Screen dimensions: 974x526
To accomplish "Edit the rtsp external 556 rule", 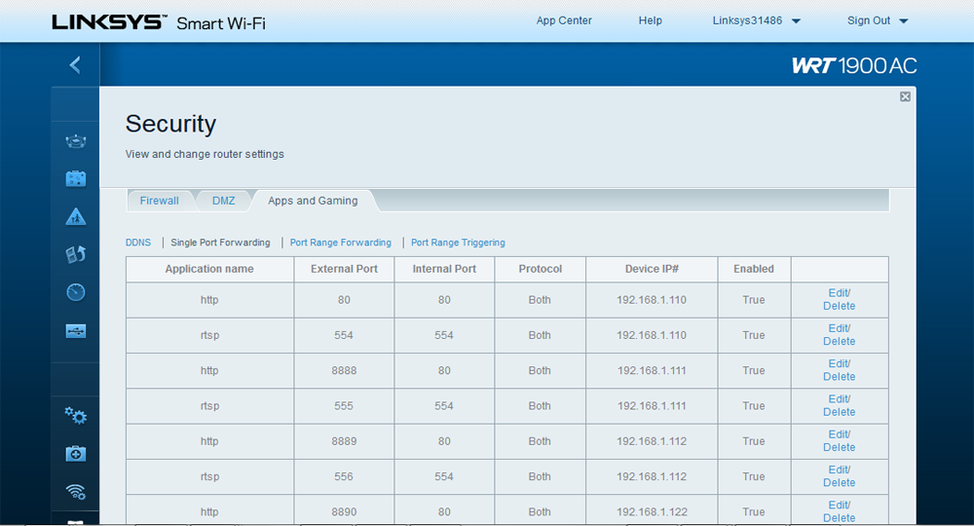I will point(839,470).
